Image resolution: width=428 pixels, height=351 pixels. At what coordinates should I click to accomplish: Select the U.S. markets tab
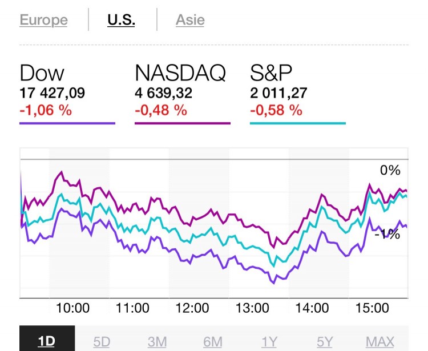pos(121,21)
